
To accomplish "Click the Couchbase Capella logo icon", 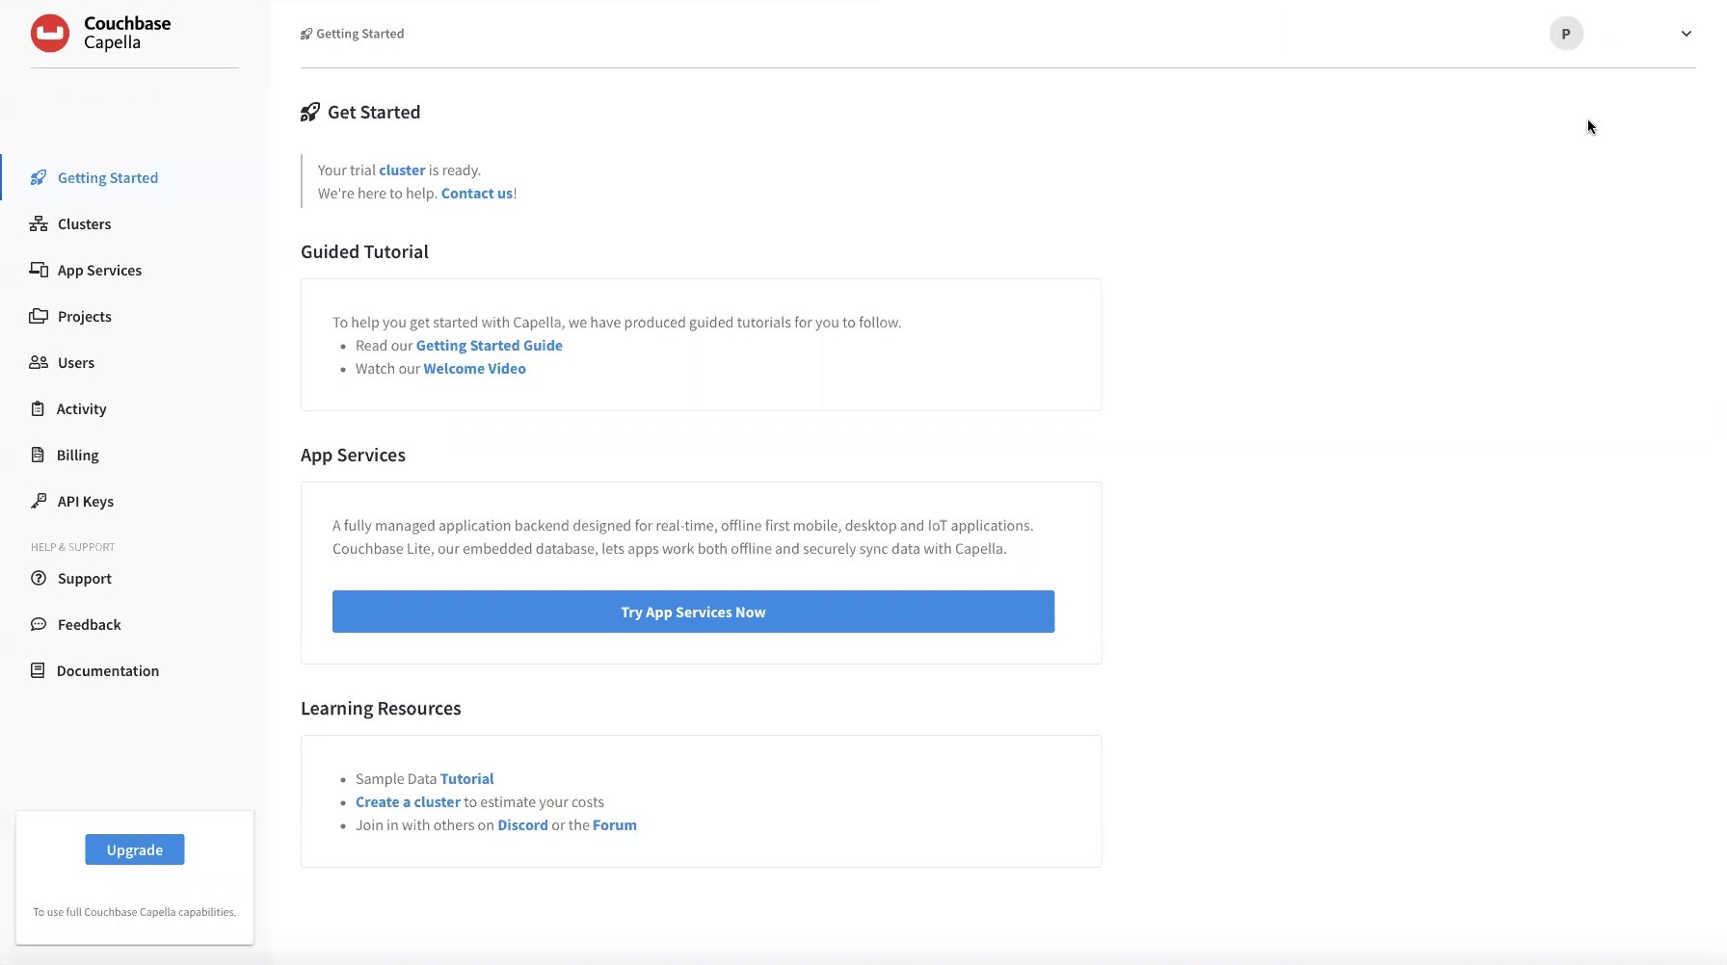I will 50,34.
